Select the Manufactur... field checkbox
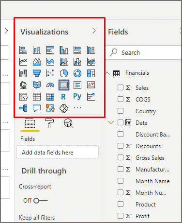This screenshot has width=182, height=223. [x=121, y=169]
